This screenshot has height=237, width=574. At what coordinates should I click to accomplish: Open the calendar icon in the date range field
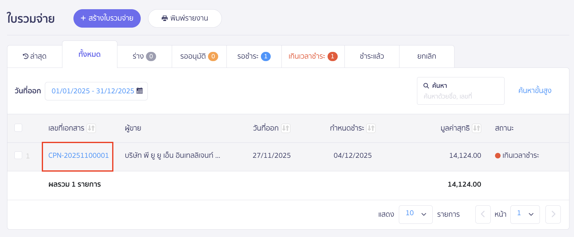click(140, 91)
